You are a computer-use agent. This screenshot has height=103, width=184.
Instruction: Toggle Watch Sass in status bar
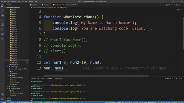120,102
